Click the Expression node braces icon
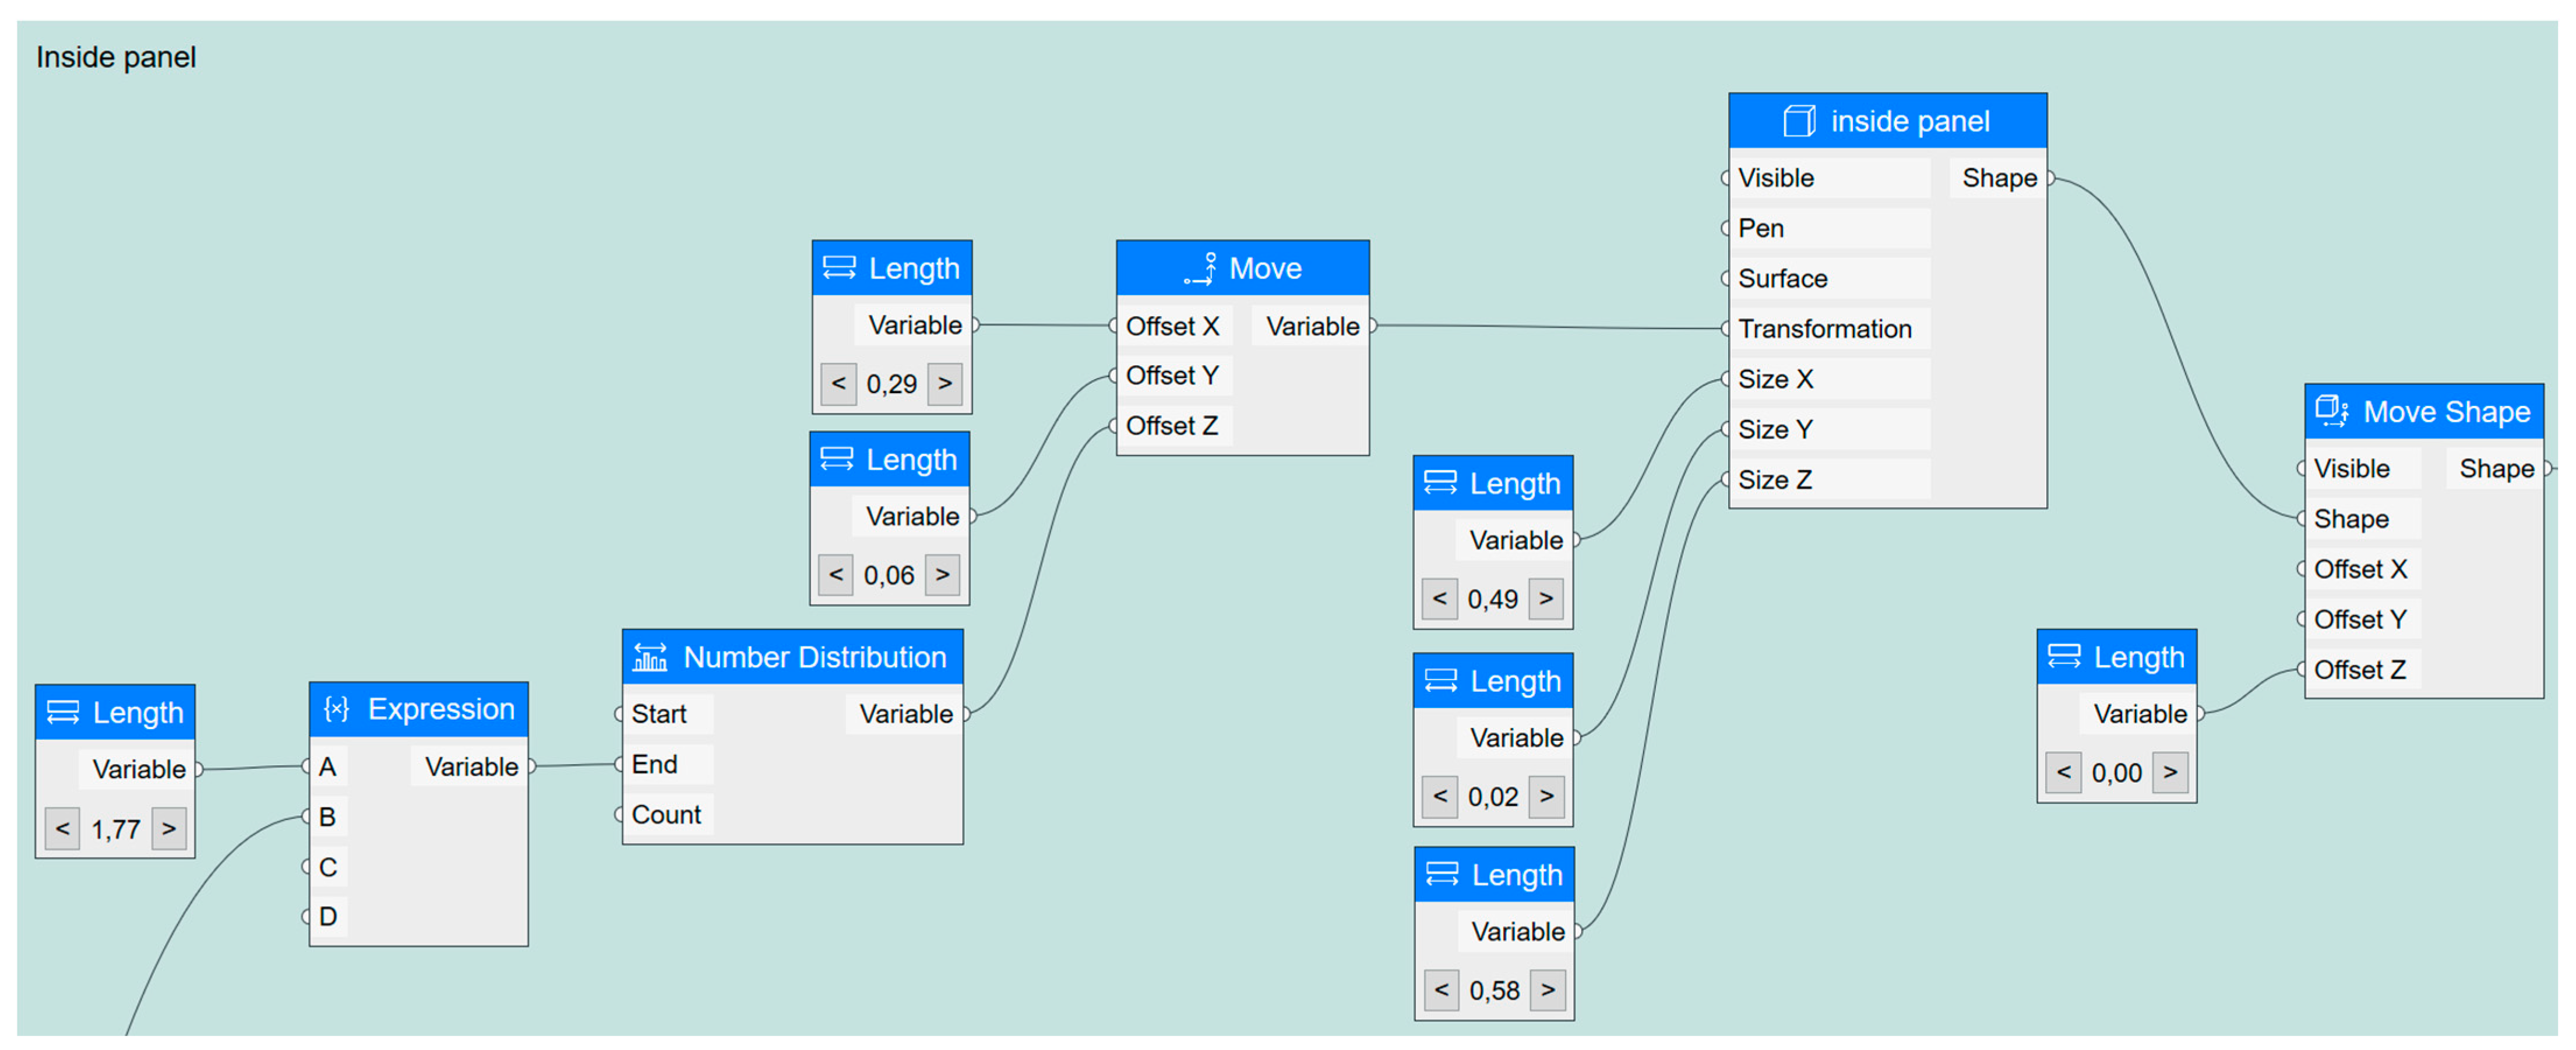2576x1050 pixels. click(337, 708)
